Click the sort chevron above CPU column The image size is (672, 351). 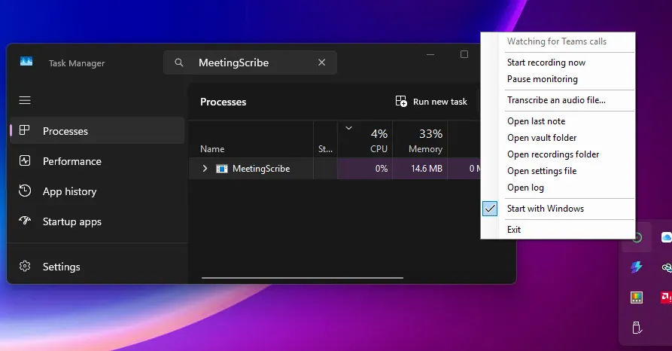point(349,128)
